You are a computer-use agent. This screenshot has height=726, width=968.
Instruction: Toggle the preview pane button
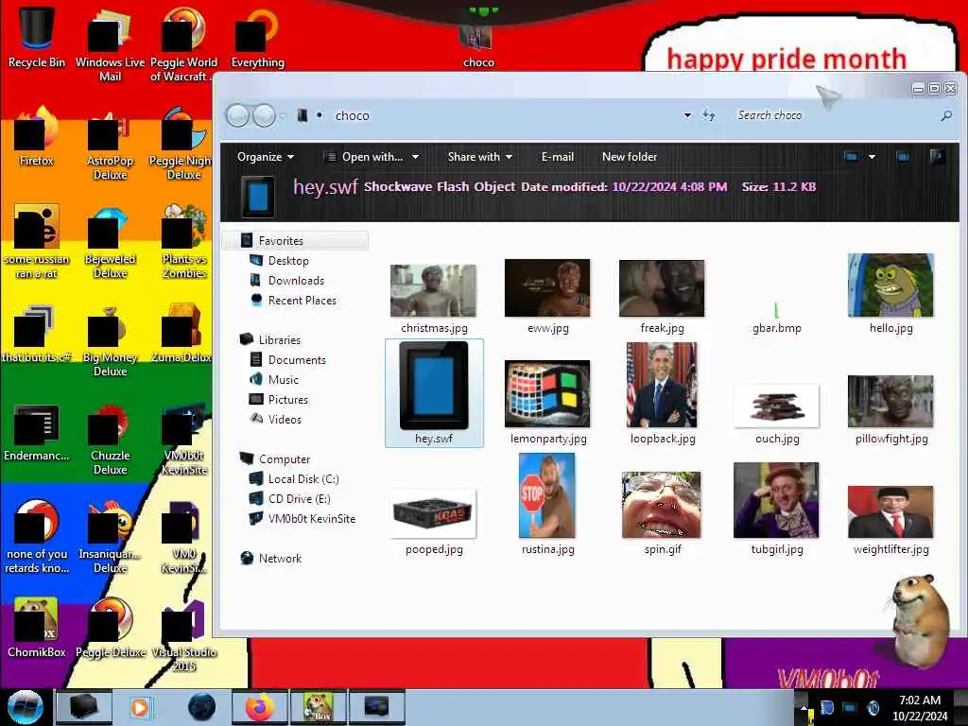(903, 157)
